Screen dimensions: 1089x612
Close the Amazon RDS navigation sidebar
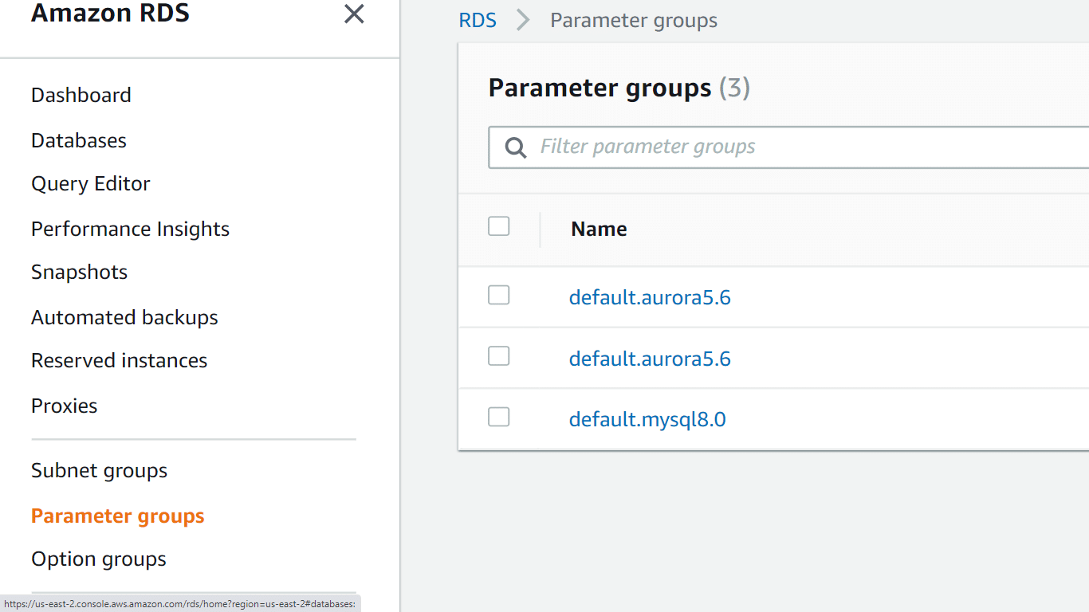point(354,14)
